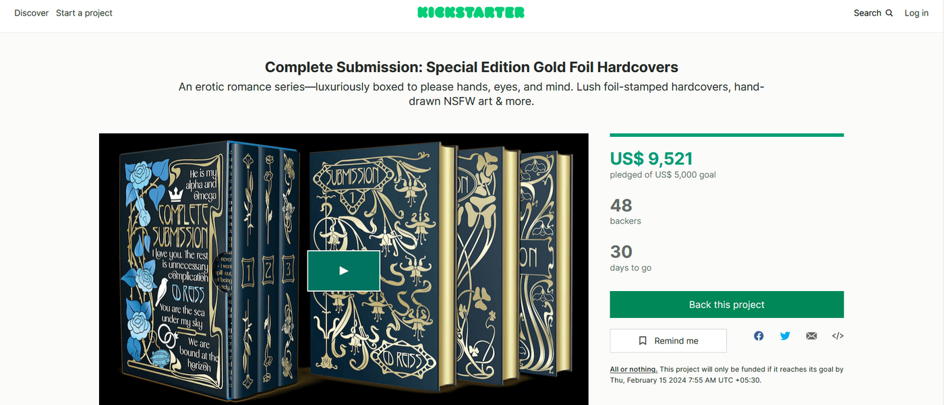Play the project video
Image resolution: width=944 pixels, height=405 pixels.
pyautogui.click(x=344, y=271)
